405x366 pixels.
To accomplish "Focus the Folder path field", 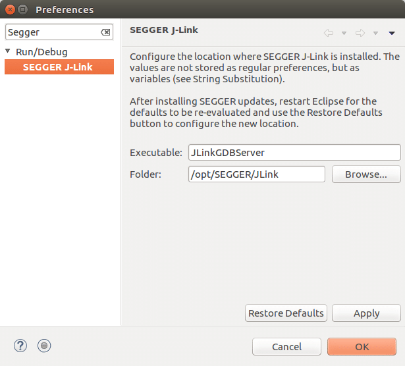I will [x=256, y=174].
